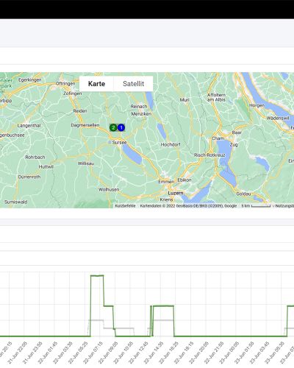This screenshot has width=294, height=368.
Task: Click Sursee label on map
Action: (119, 143)
